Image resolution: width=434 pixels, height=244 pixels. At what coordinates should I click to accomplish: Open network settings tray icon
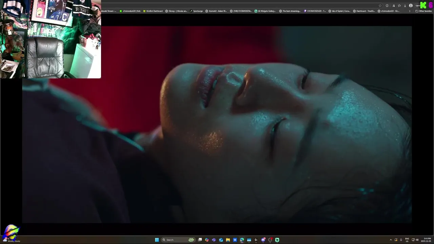[413, 240]
